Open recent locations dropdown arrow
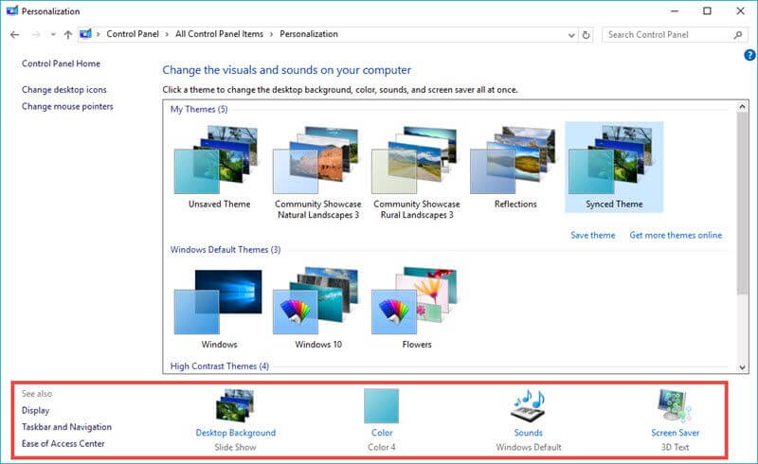This screenshot has width=758, height=464. click(x=53, y=34)
